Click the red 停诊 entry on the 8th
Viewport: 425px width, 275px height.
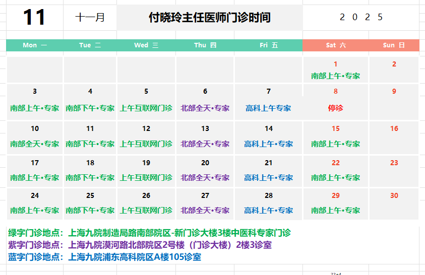335,108
